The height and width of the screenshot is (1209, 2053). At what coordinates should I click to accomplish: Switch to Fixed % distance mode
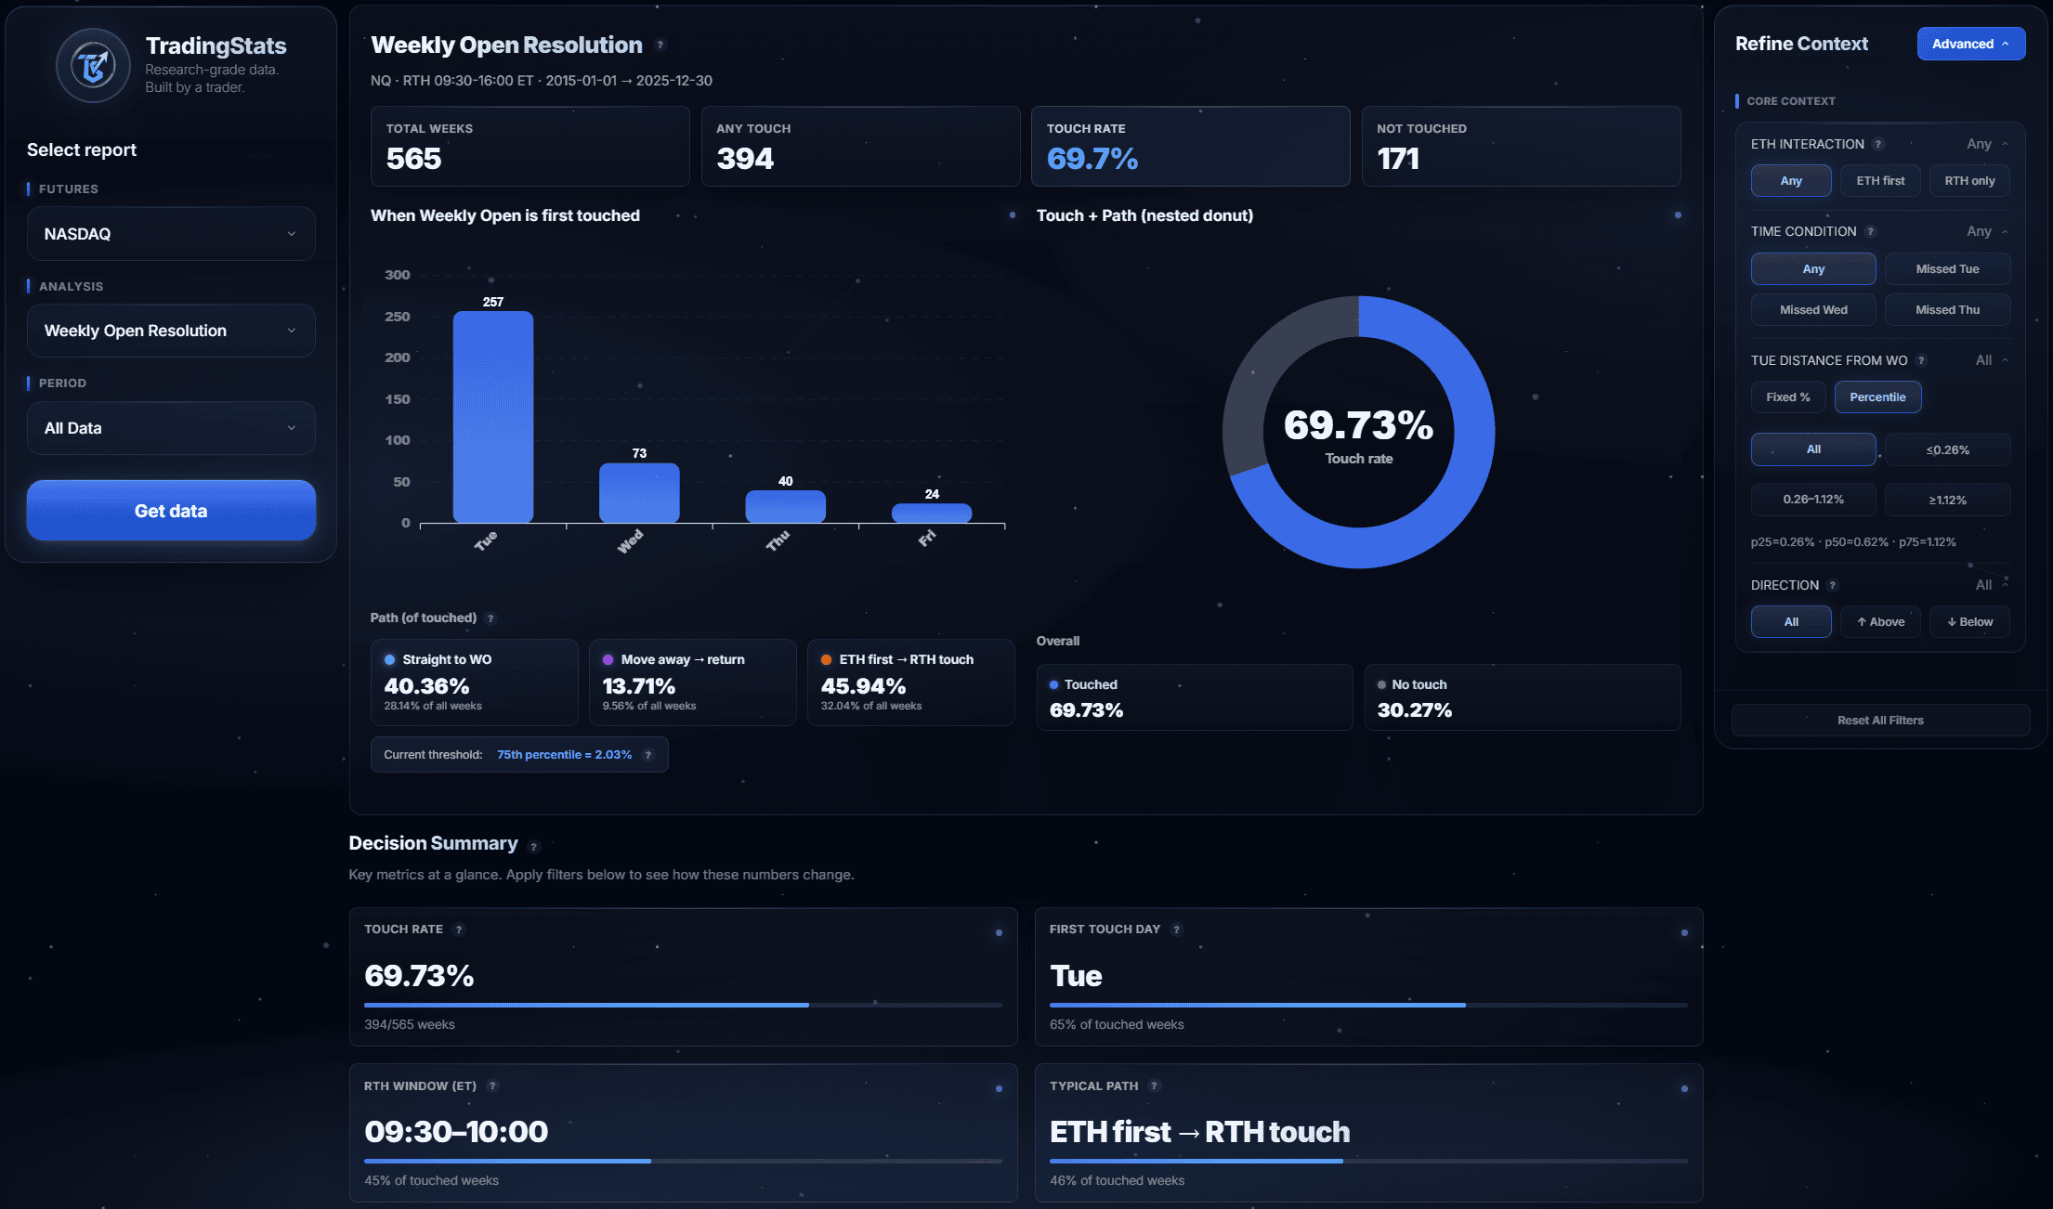pyautogui.click(x=1787, y=397)
